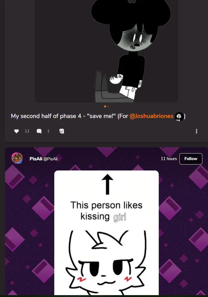
Task: Click the comment count showing 1
Action: pos(48,131)
